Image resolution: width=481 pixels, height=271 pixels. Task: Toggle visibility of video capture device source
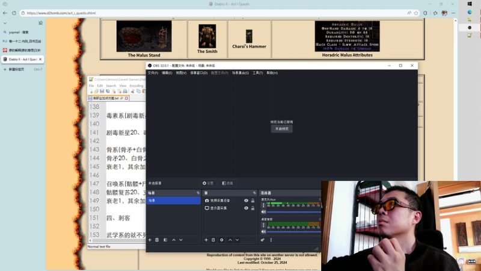click(246, 201)
